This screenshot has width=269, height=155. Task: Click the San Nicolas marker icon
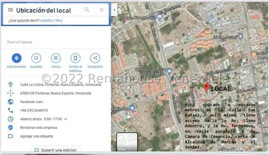click(132, 108)
